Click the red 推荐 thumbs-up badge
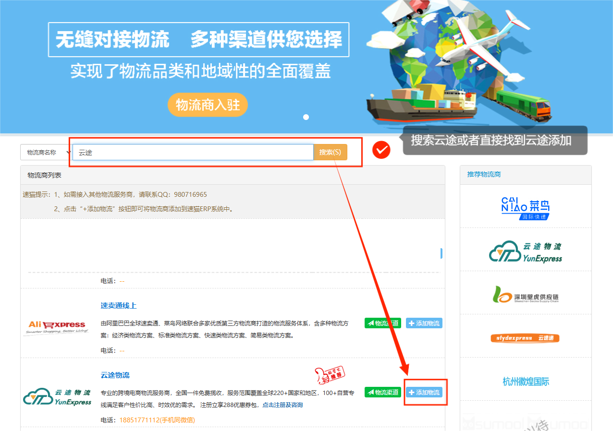The width and height of the screenshot is (613, 431). pyautogui.click(x=330, y=374)
